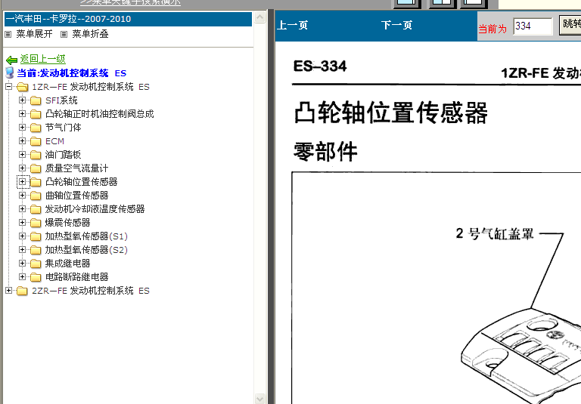Click the folder icon for 凸轮轴位置传感器
The width and height of the screenshot is (581, 404).
click(36, 182)
